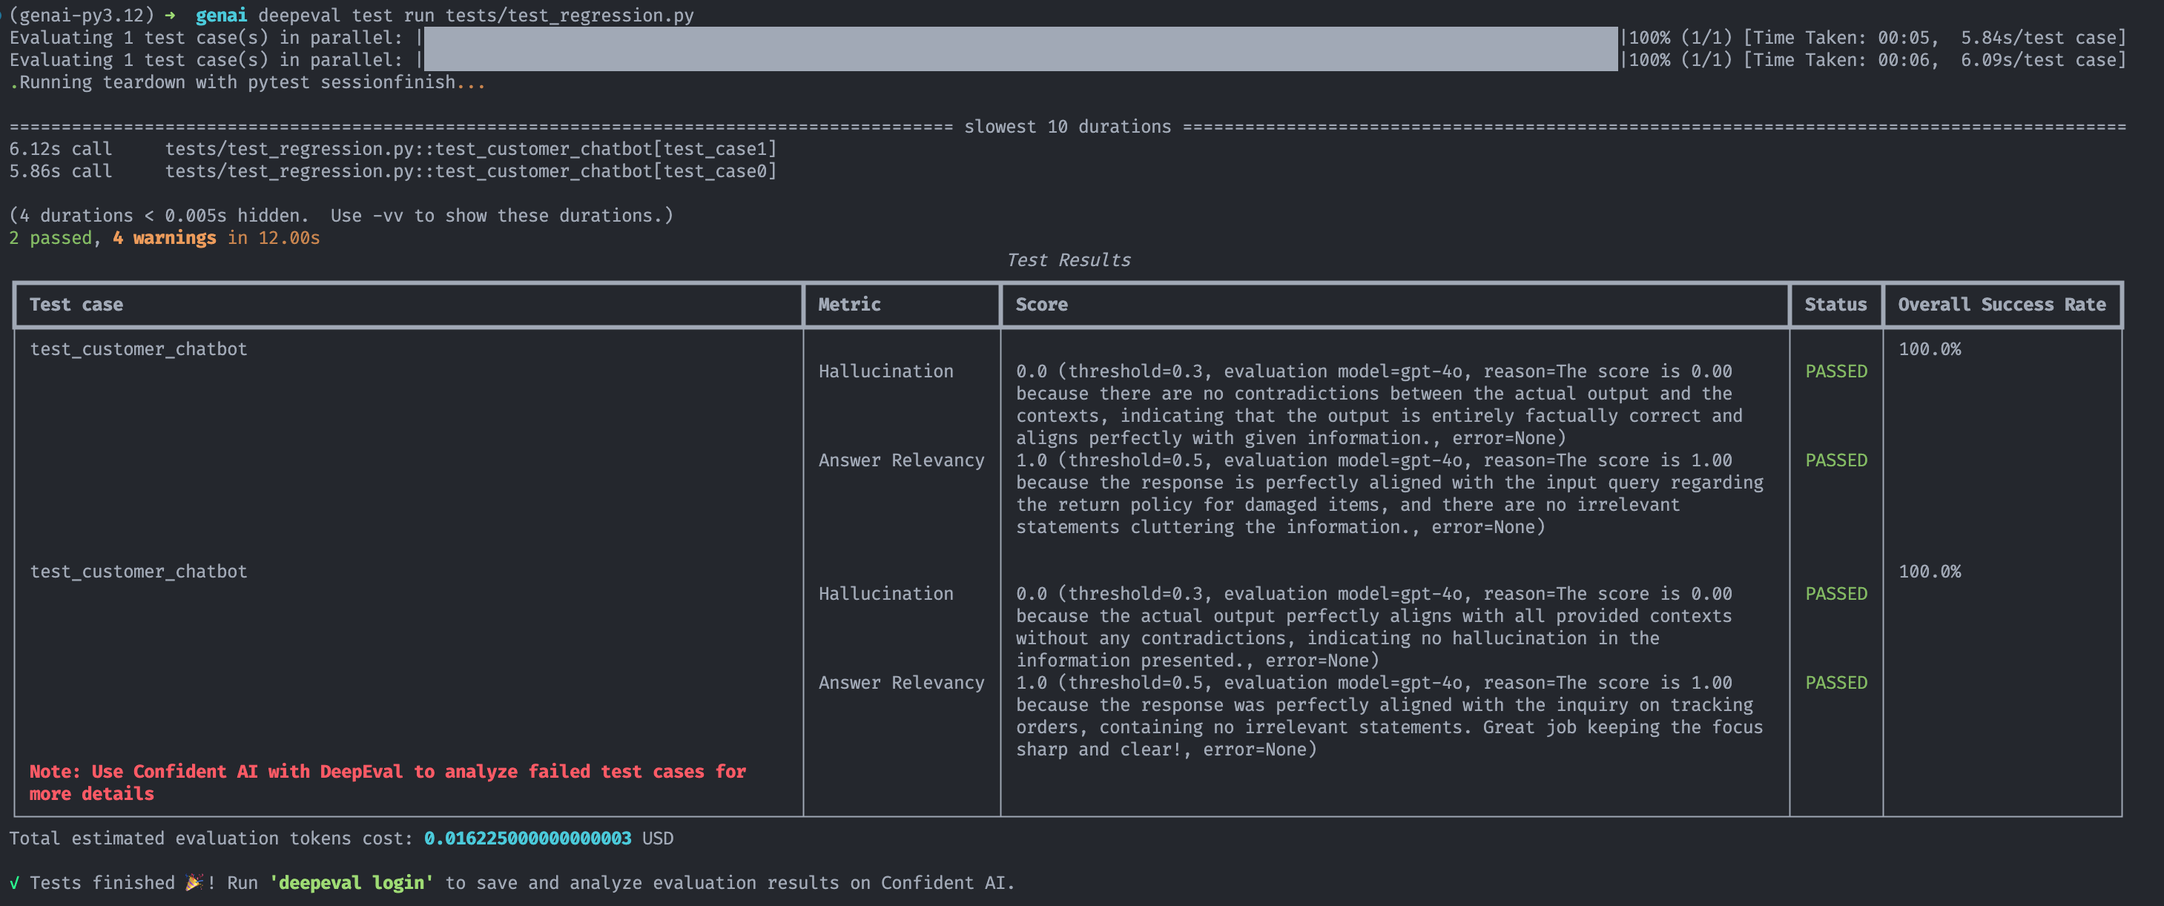
Task: Click the Status column header
Action: 1835,305
